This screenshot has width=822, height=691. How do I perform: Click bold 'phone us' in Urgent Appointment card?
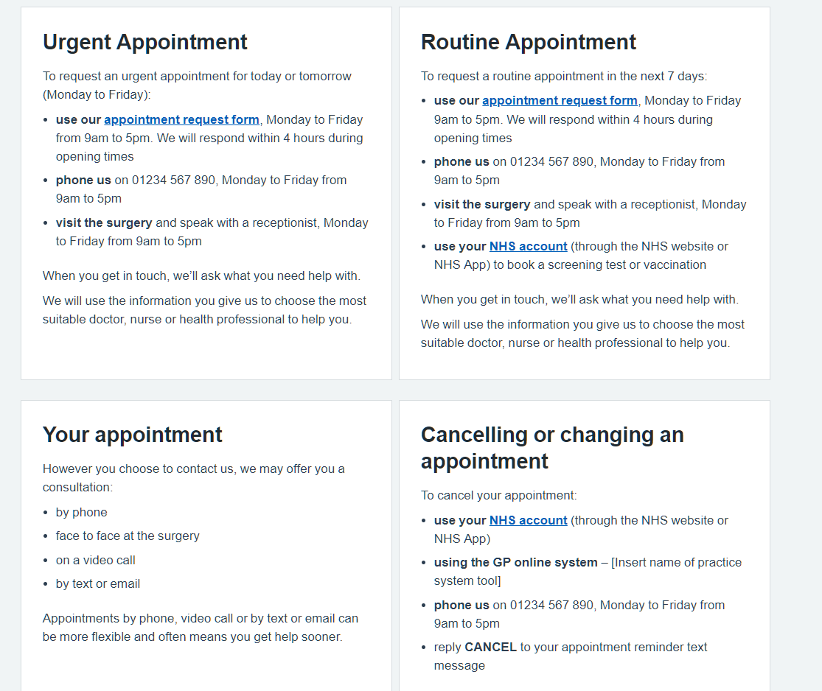point(83,180)
